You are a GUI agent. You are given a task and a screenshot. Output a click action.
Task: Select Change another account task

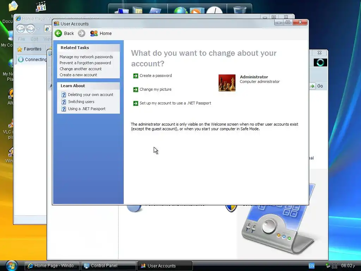[81, 69]
